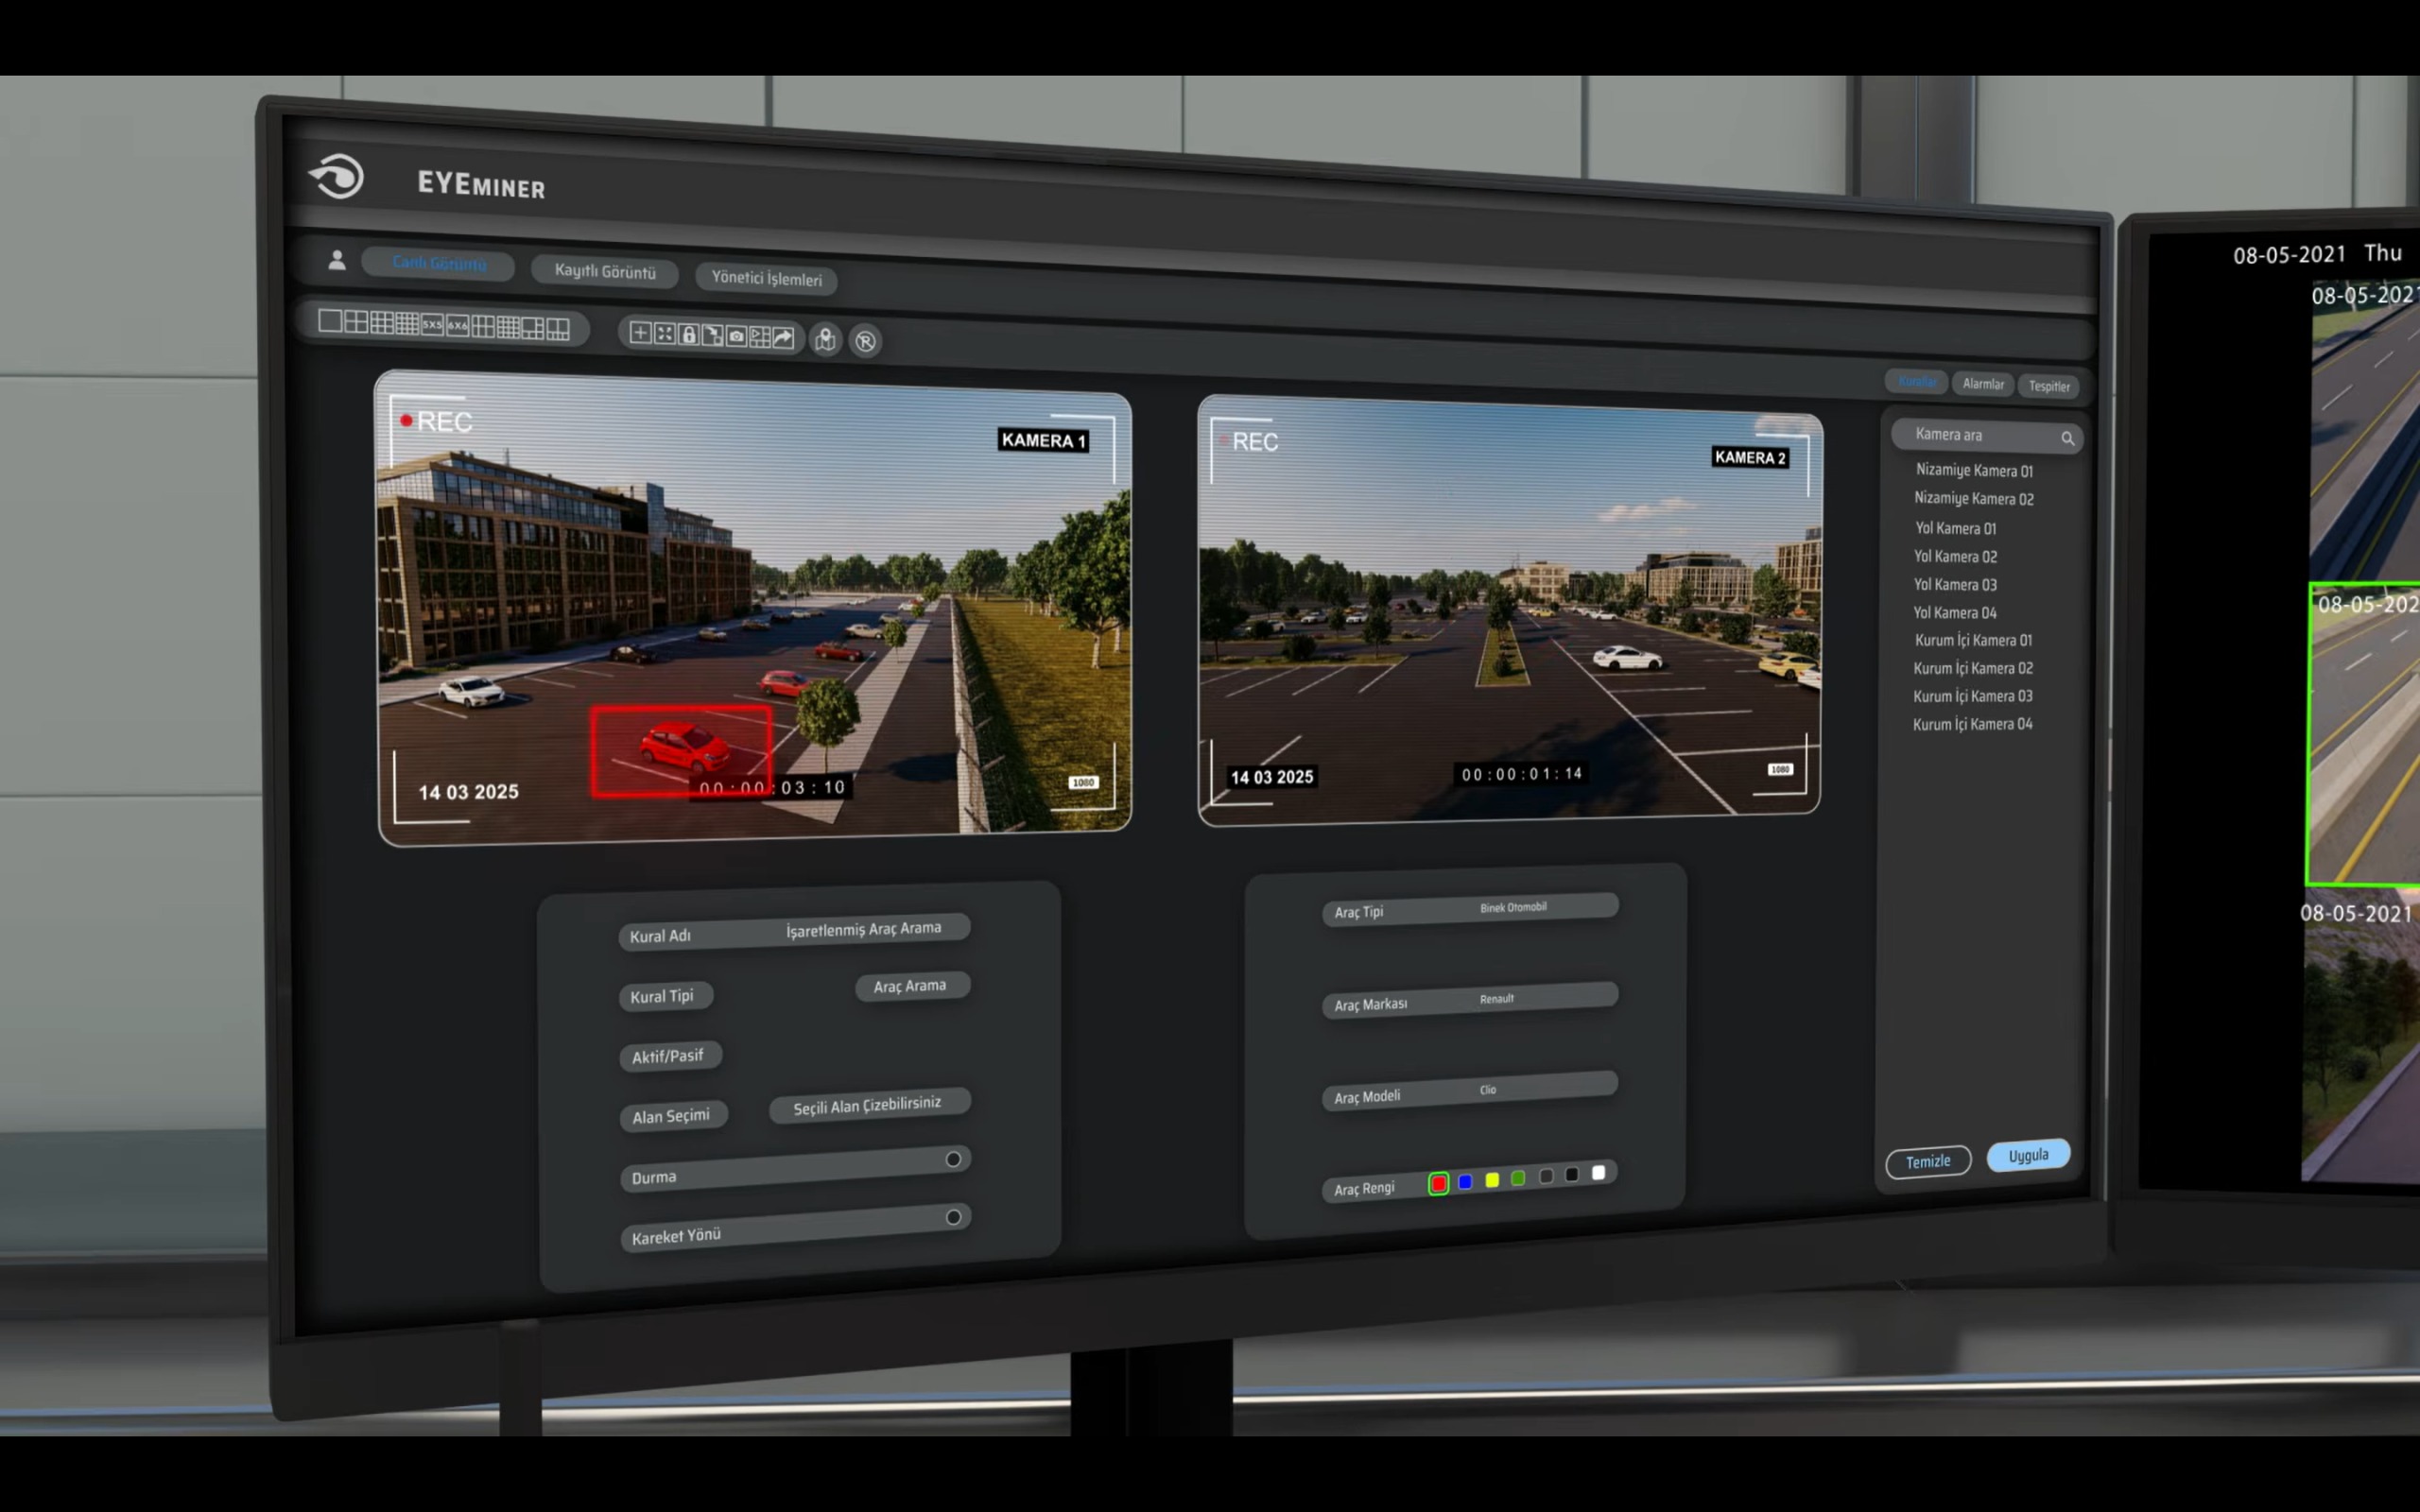Click the search magnifier in Kamera ara
The height and width of the screenshot is (1512, 2420).
[x=2067, y=438]
